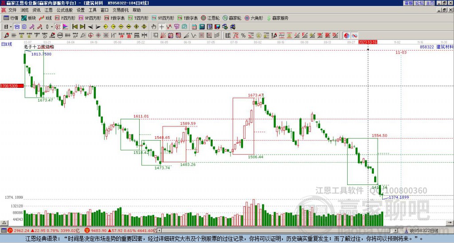Click the 日K线 label

(6, 44)
